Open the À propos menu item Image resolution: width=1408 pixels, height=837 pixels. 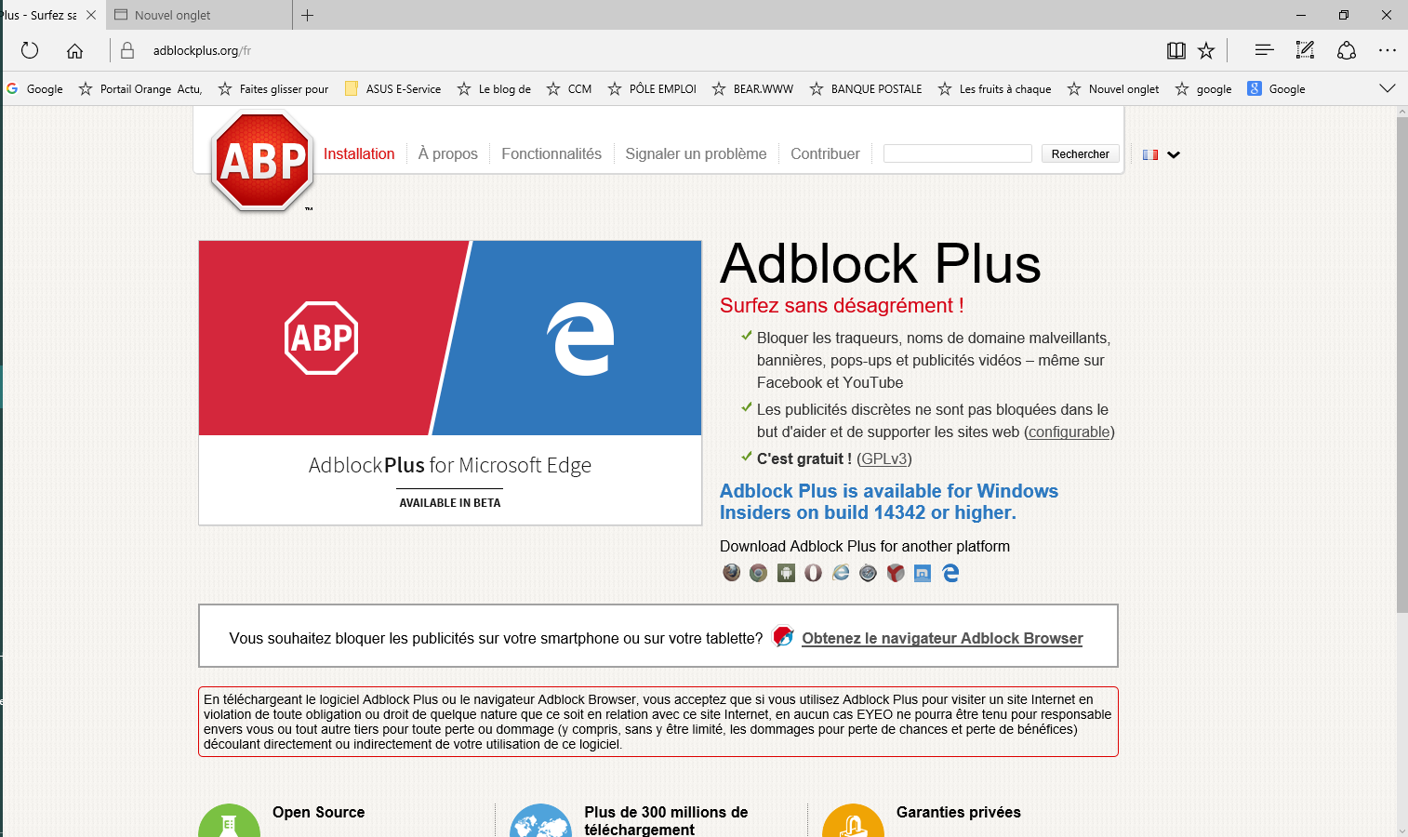448,154
